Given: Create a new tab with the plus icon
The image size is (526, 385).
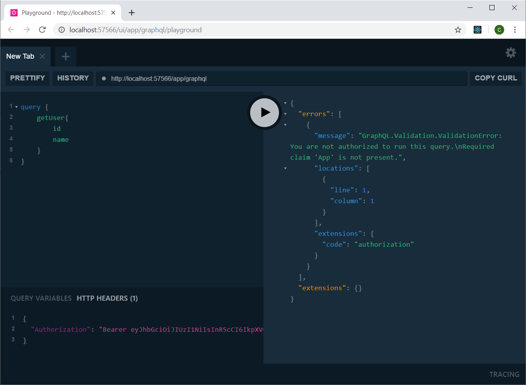Looking at the screenshot, I should pyautogui.click(x=65, y=56).
